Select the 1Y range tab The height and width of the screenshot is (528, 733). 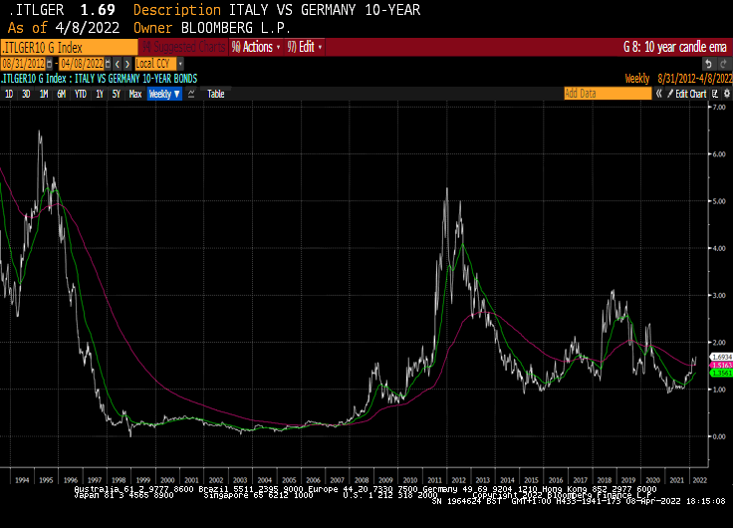[x=100, y=94]
